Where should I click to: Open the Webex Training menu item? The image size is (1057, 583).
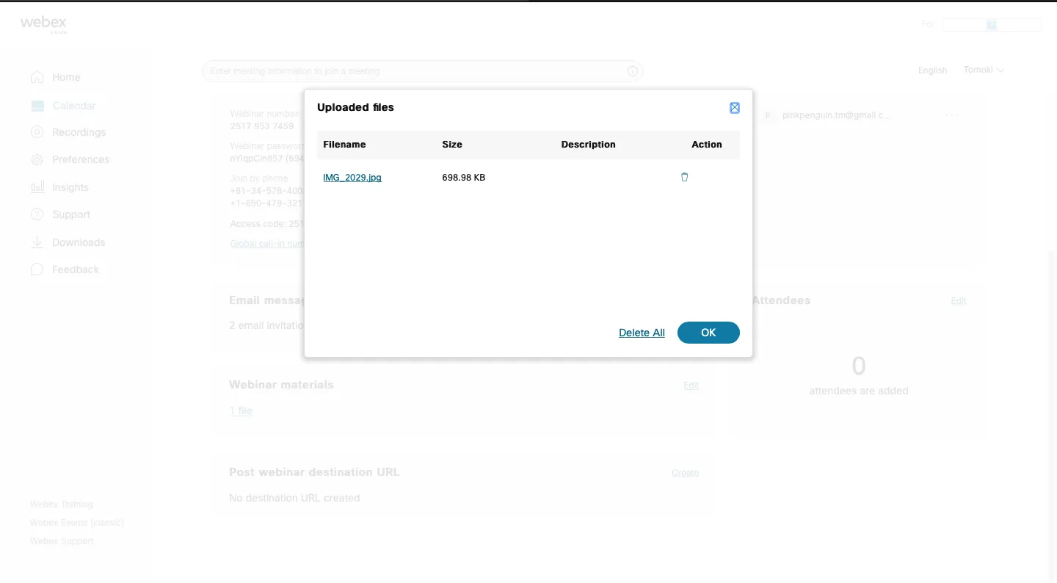pyautogui.click(x=62, y=504)
